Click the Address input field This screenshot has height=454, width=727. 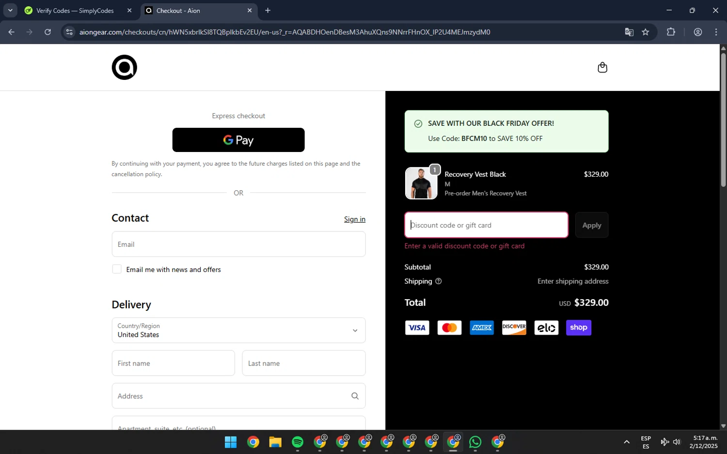pyautogui.click(x=238, y=396)
